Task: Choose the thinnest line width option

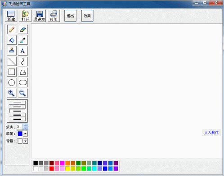Action: [17, 103]
